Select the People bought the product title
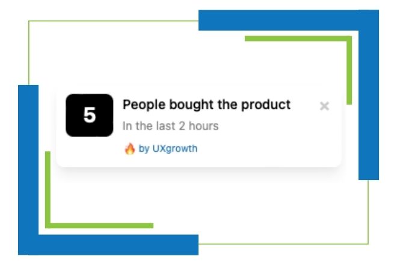Screen dimensions: 397x265 (x=206, y=105)
